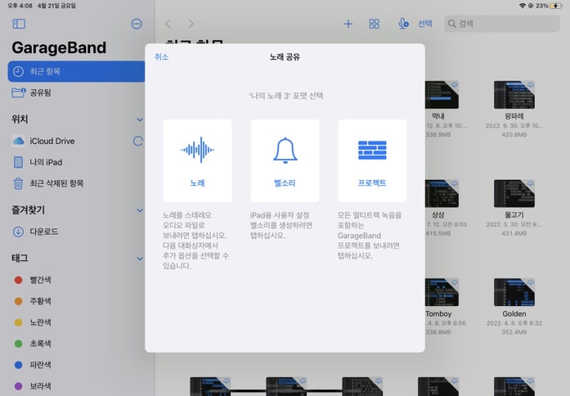Tap the 오후 4:08 clock in status bar
The image size is (570, 396).
(20, 5)
